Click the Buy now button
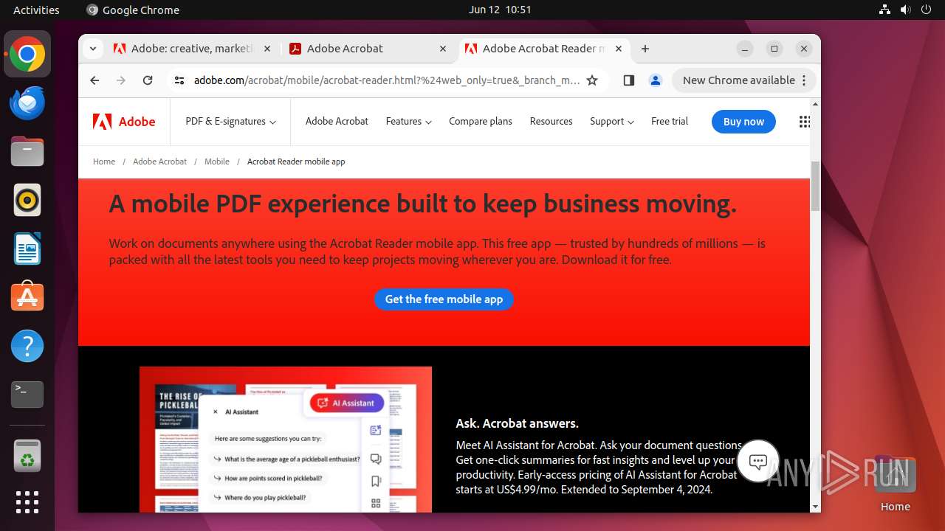 pyautogui.click(x=743, y=122)
